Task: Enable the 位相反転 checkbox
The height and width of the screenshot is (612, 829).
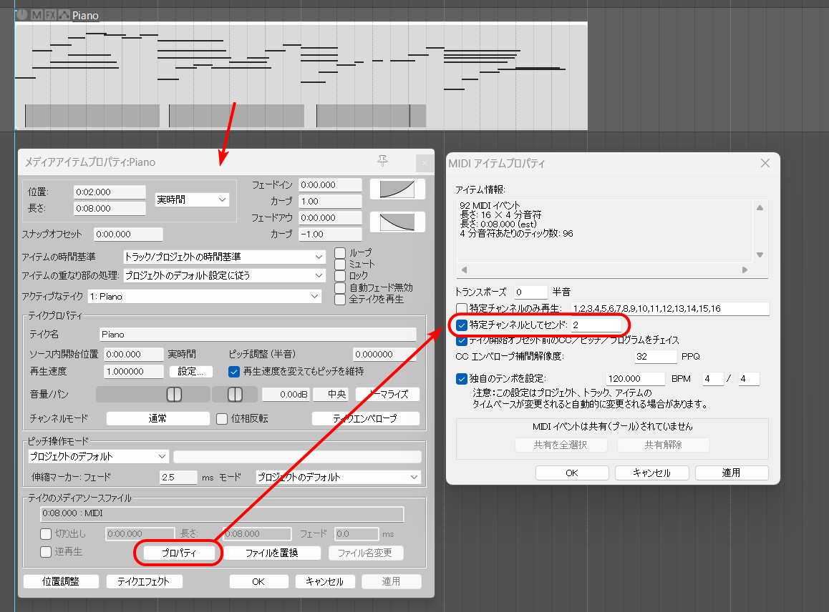Action: pyautogui.click(x=222, y=418)
